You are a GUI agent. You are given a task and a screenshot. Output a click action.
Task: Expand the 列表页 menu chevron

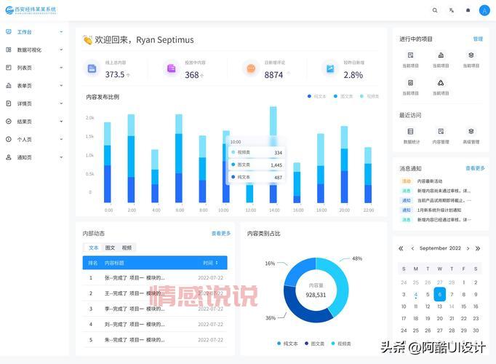[61, 68]
